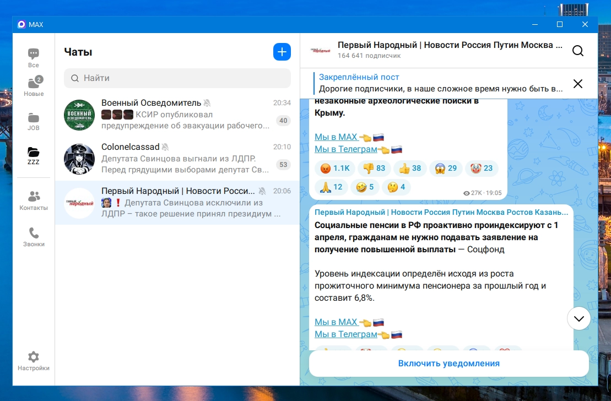The image size is (611, 401).
Task: Click muted bell icon next to Colonelcassad
Action: pos(166,147)
